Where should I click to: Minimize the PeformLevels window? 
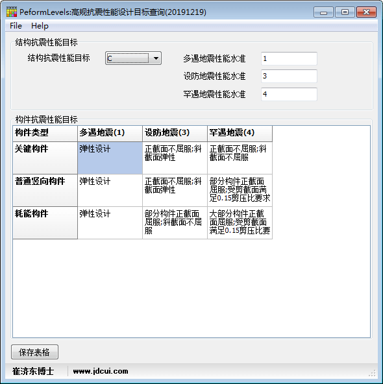[x=323, y=12]
